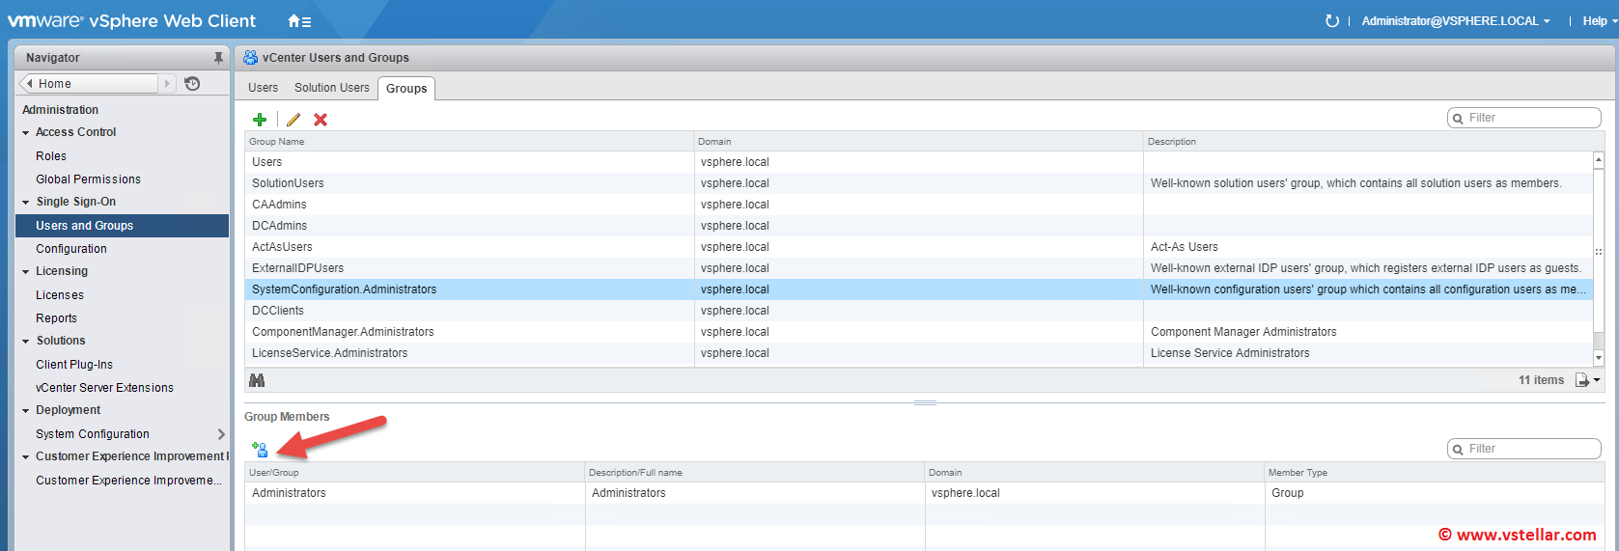1619x551 pixels.
Task: Click the binoculars find icon
Action: (257, 380)
